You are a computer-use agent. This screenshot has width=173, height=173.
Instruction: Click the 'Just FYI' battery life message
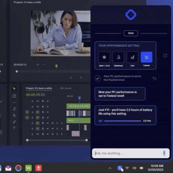(125, 115)
